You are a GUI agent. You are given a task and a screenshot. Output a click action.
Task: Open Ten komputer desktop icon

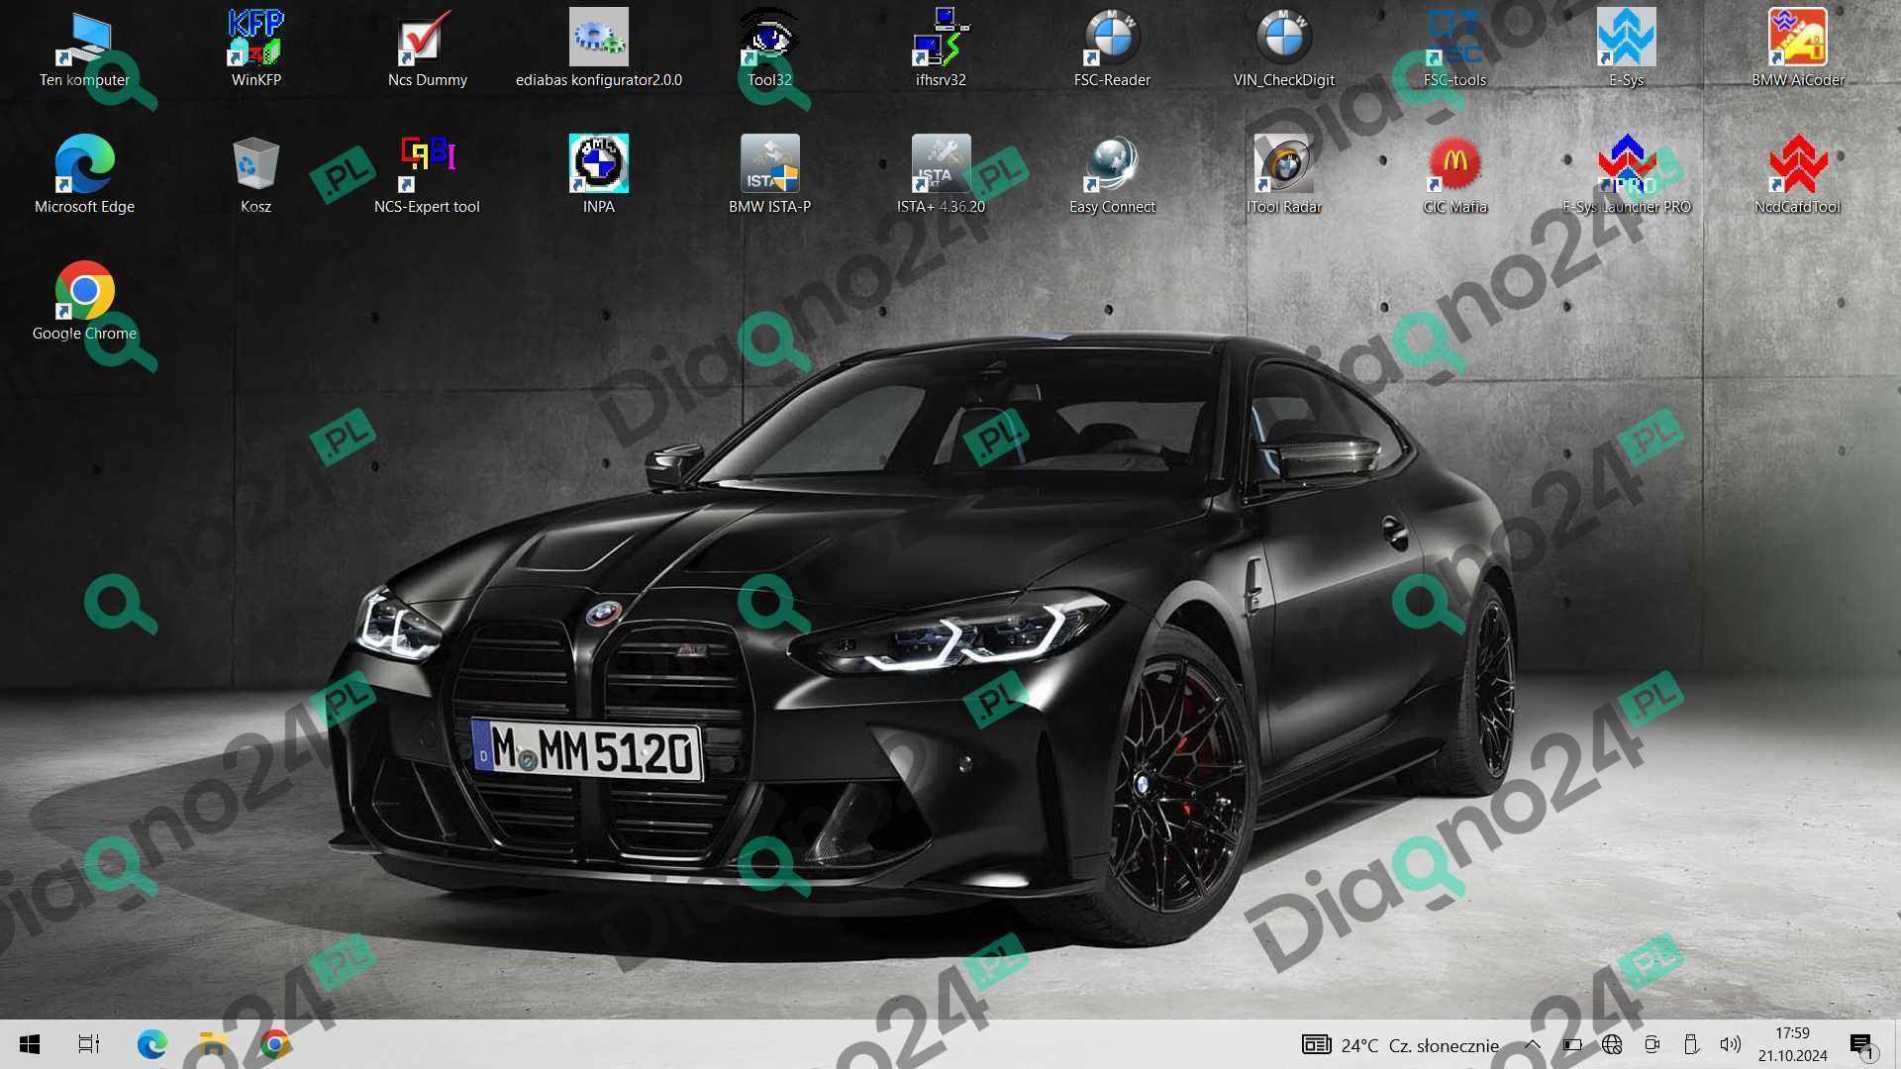click(84, 49)
